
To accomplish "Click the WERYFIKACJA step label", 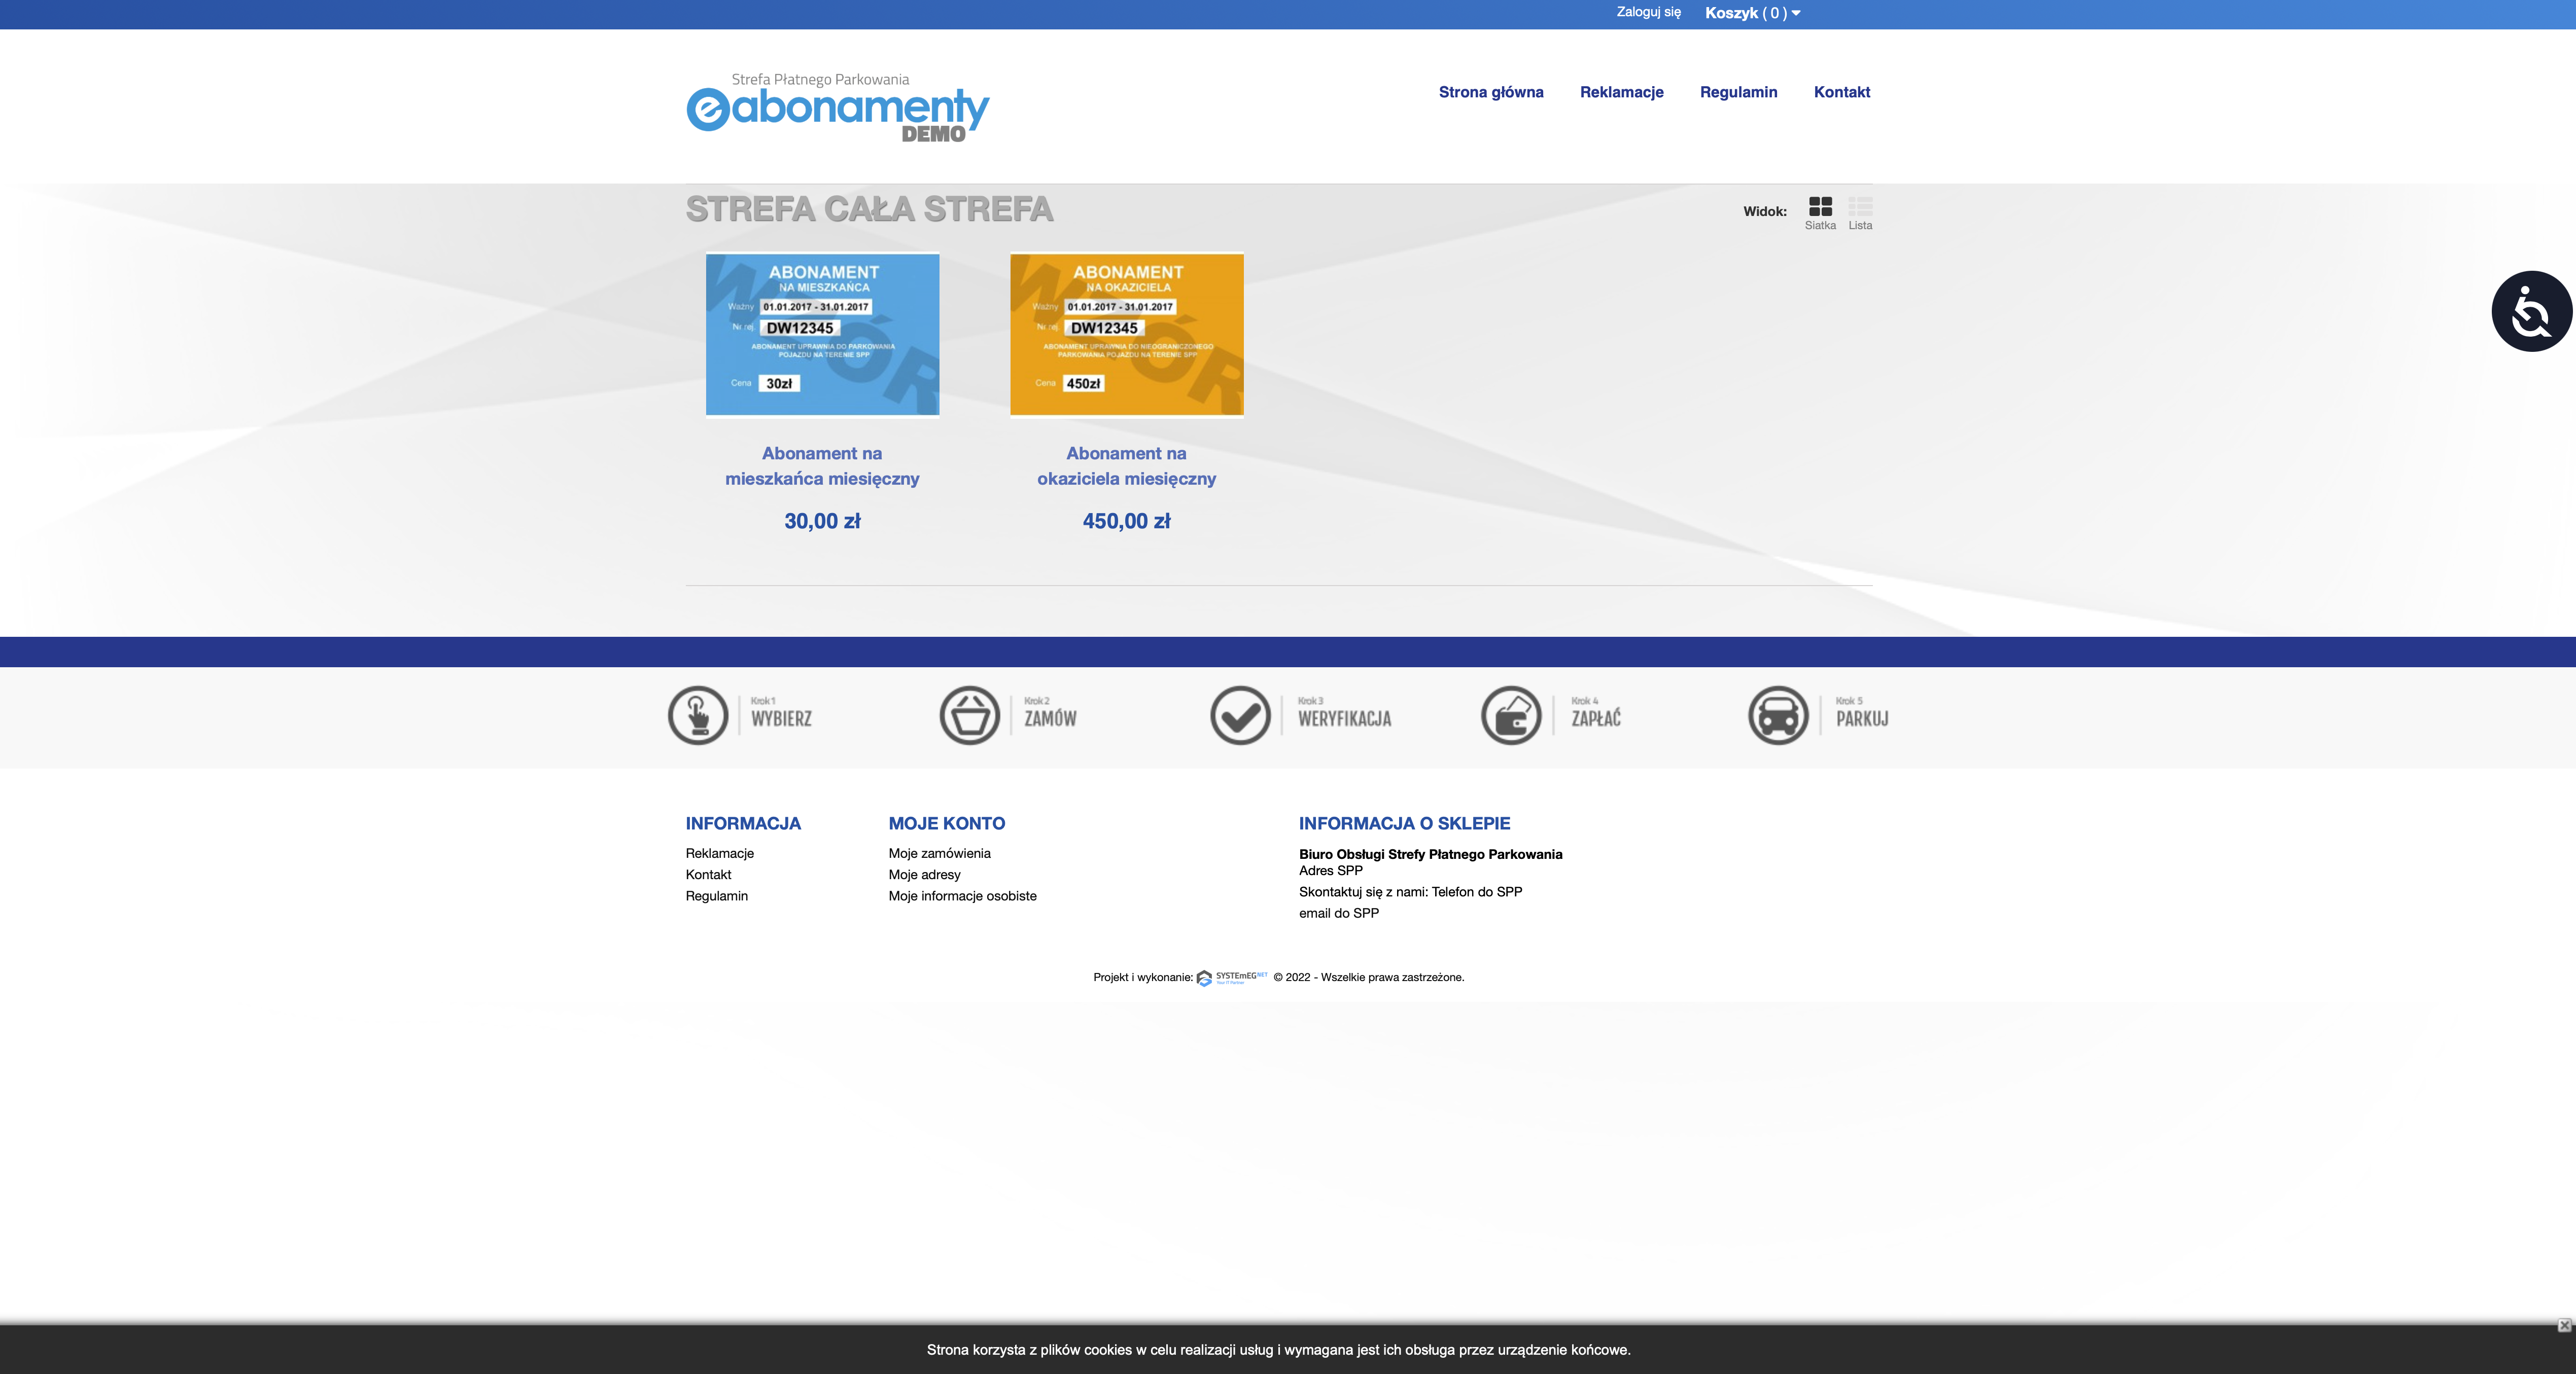I will click(x=1344, y=718).
